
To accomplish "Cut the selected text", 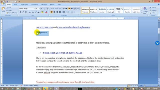I will [x=8, y=8].
